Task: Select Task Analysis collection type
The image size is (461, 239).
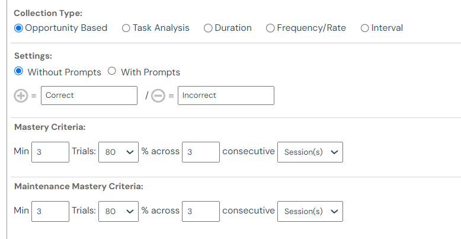Action: point(126,28)
